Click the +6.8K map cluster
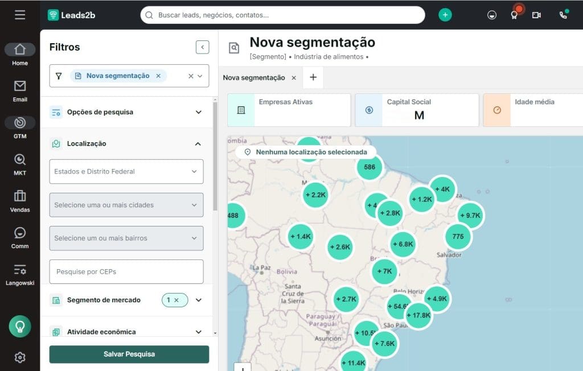 pyautogui.click(x=403, y=244)
